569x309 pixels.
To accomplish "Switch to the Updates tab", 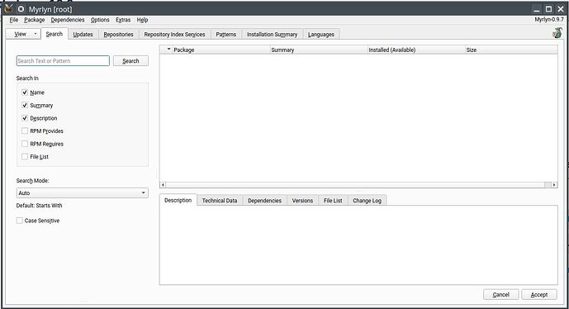I will coord(83,35).
